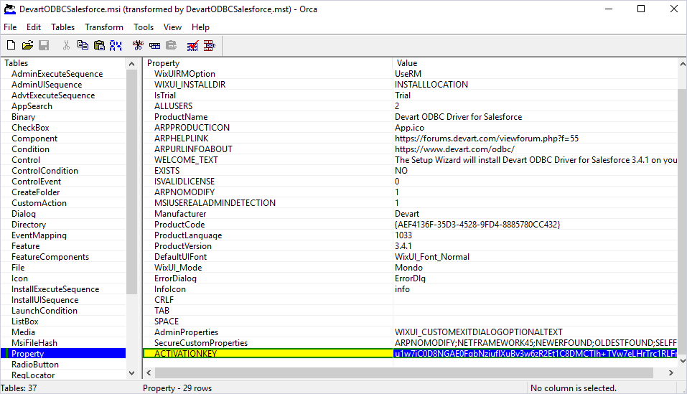Click the ACTIVATIONKEY value cell
The image size is (687, 394).
[535, 354]
